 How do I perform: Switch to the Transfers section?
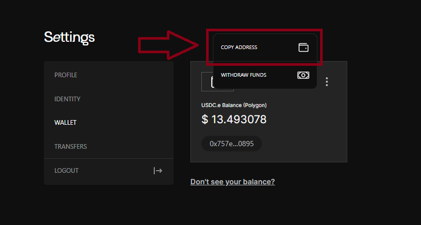(109, 147)
